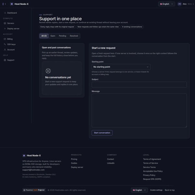Open the footer Deploy server link
The image size is (195, 195).
pyautogui.click(x=77, y=167)
